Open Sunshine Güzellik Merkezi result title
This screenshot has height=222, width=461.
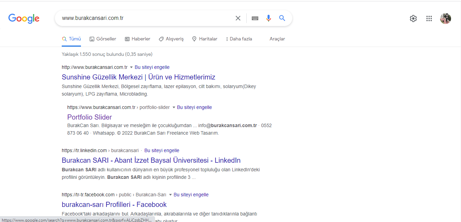139,77
